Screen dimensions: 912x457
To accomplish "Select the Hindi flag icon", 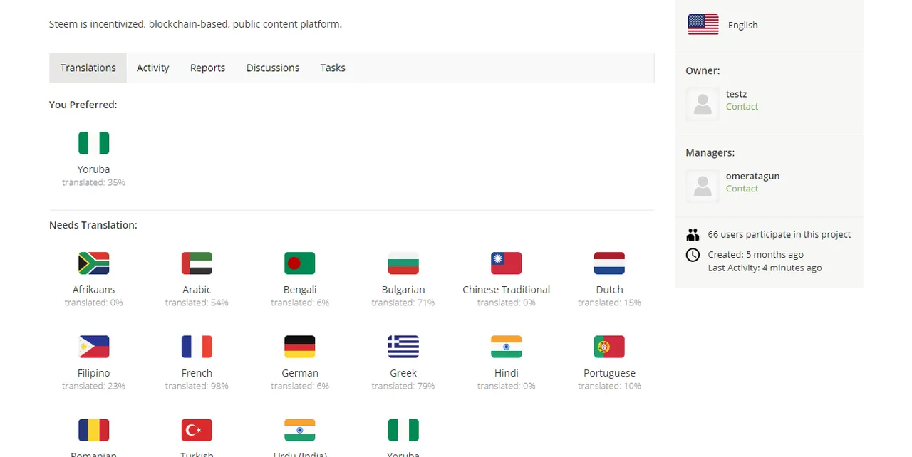I will 507,347.
